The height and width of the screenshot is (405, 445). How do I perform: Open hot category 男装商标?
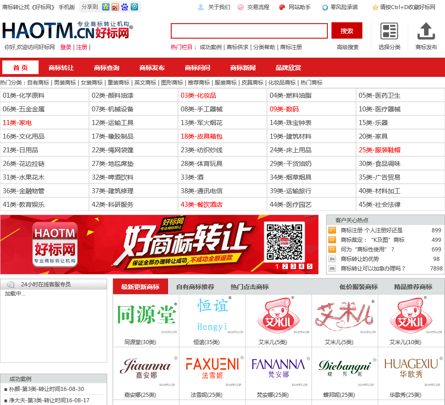coord(65,83)
